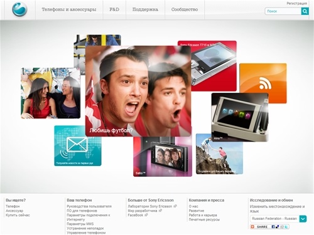The height and width of the screenshot is (235, 314).
Task: Open the man and woman chatting tile
Action: coord(50,93)
